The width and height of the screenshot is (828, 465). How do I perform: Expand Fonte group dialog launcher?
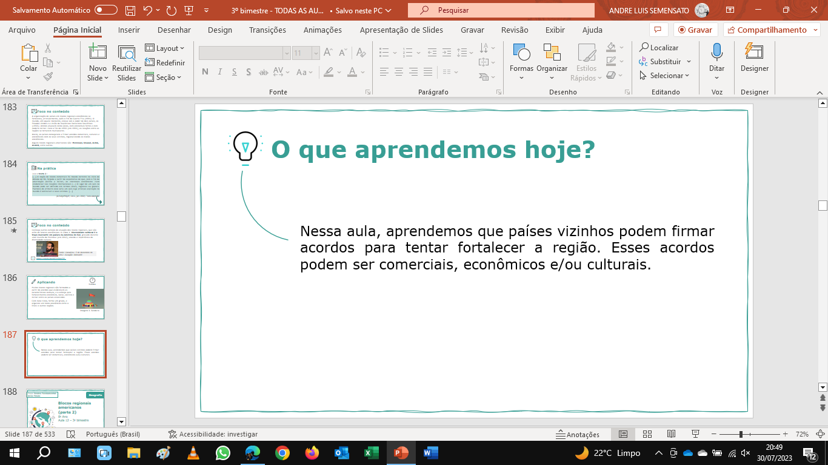pyautogui.click(x=368, y=92)
